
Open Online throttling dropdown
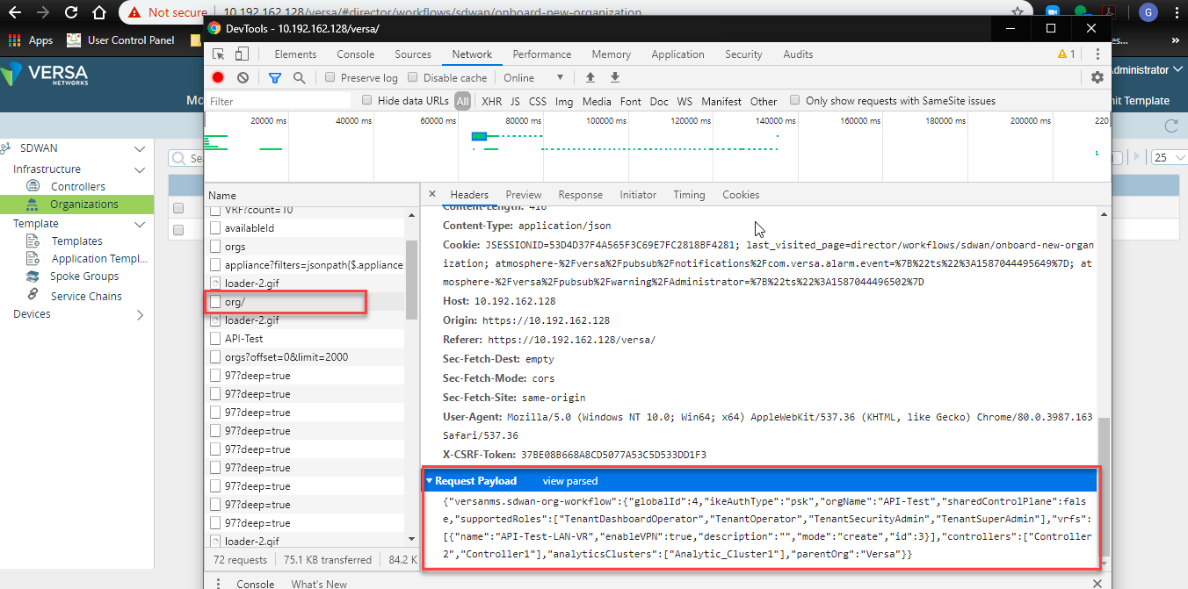point(534,77)
